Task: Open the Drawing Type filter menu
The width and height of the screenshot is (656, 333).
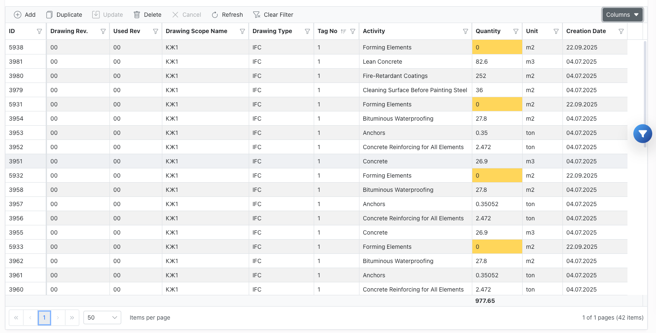Action: coord(307,31)
